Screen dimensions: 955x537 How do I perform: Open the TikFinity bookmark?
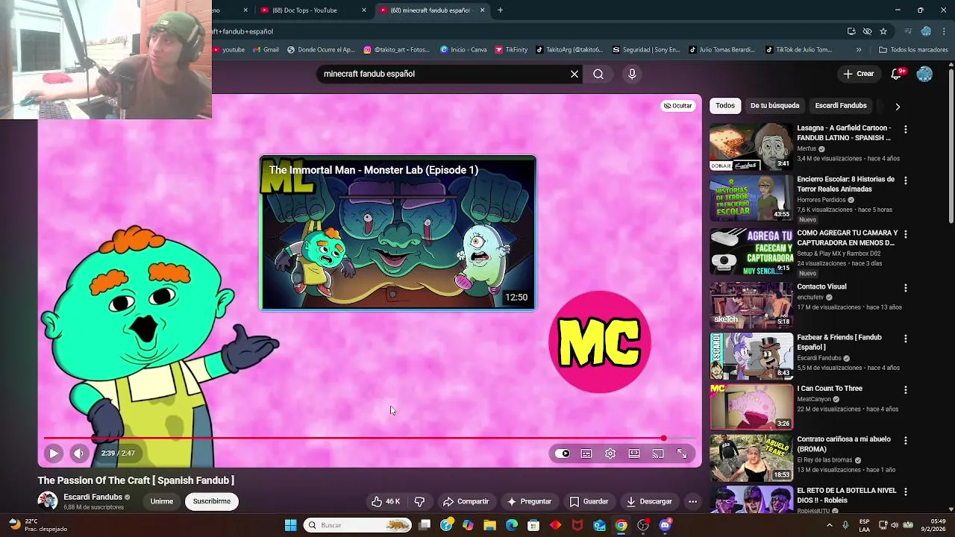[511, 50]
